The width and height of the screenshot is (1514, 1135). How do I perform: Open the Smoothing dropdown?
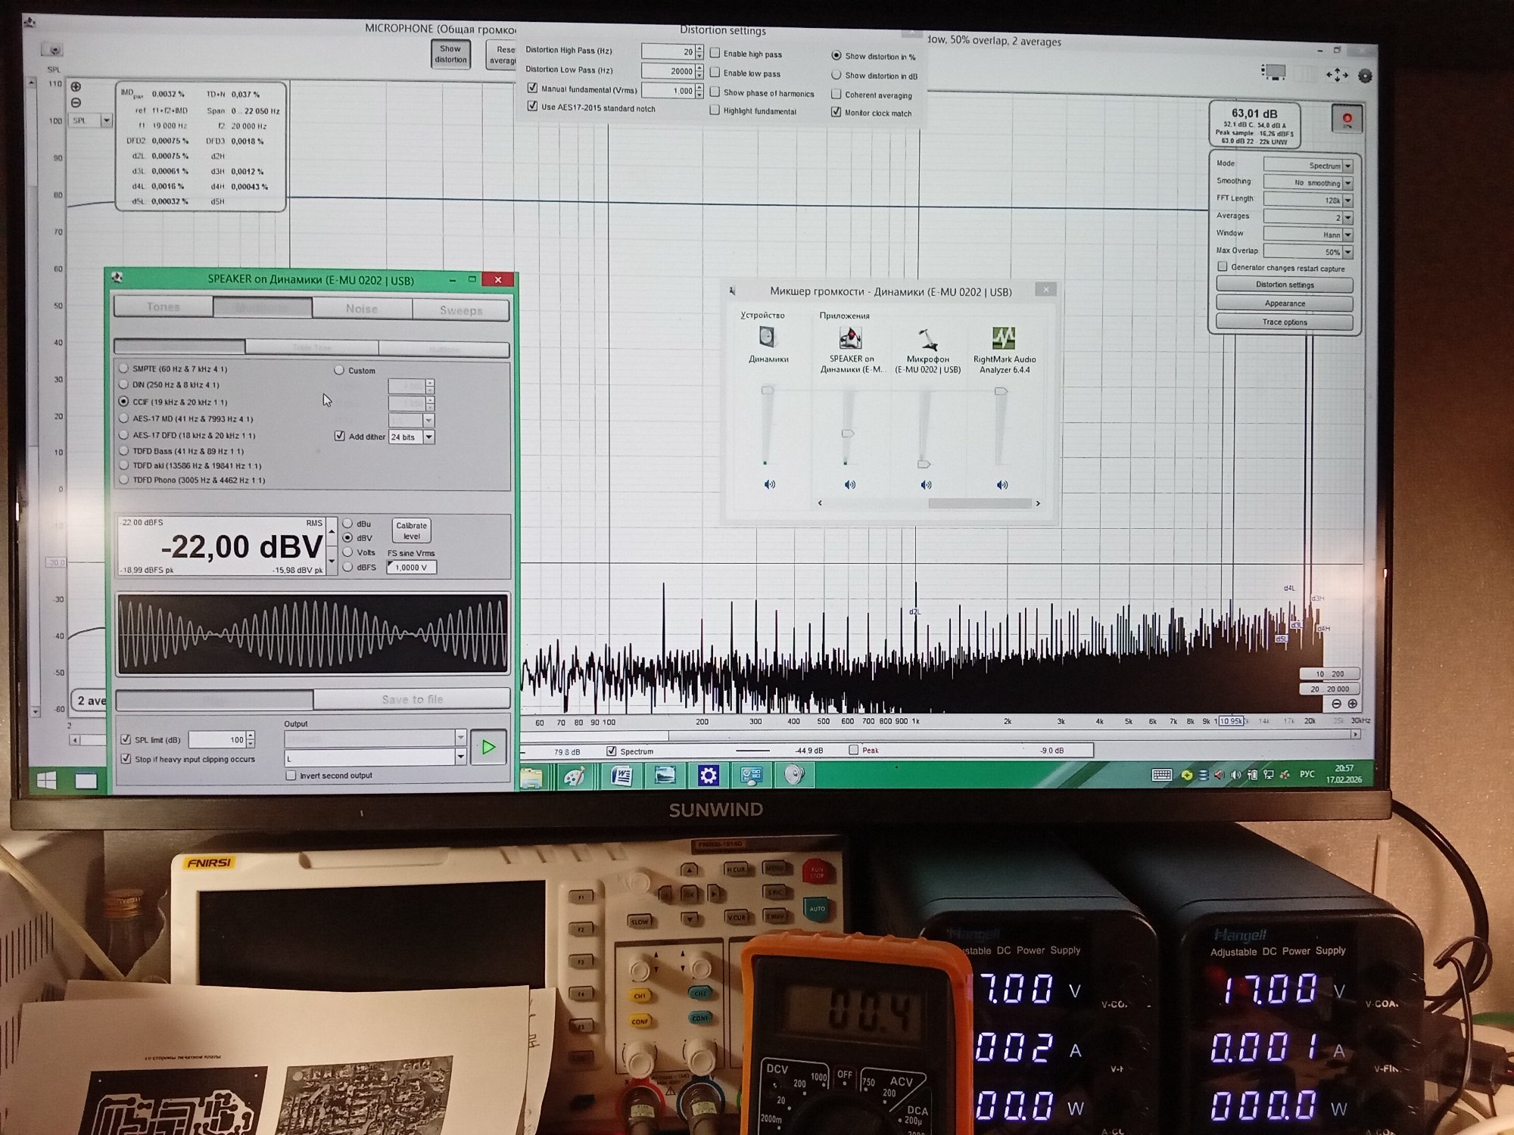[x=1347, y=183]
